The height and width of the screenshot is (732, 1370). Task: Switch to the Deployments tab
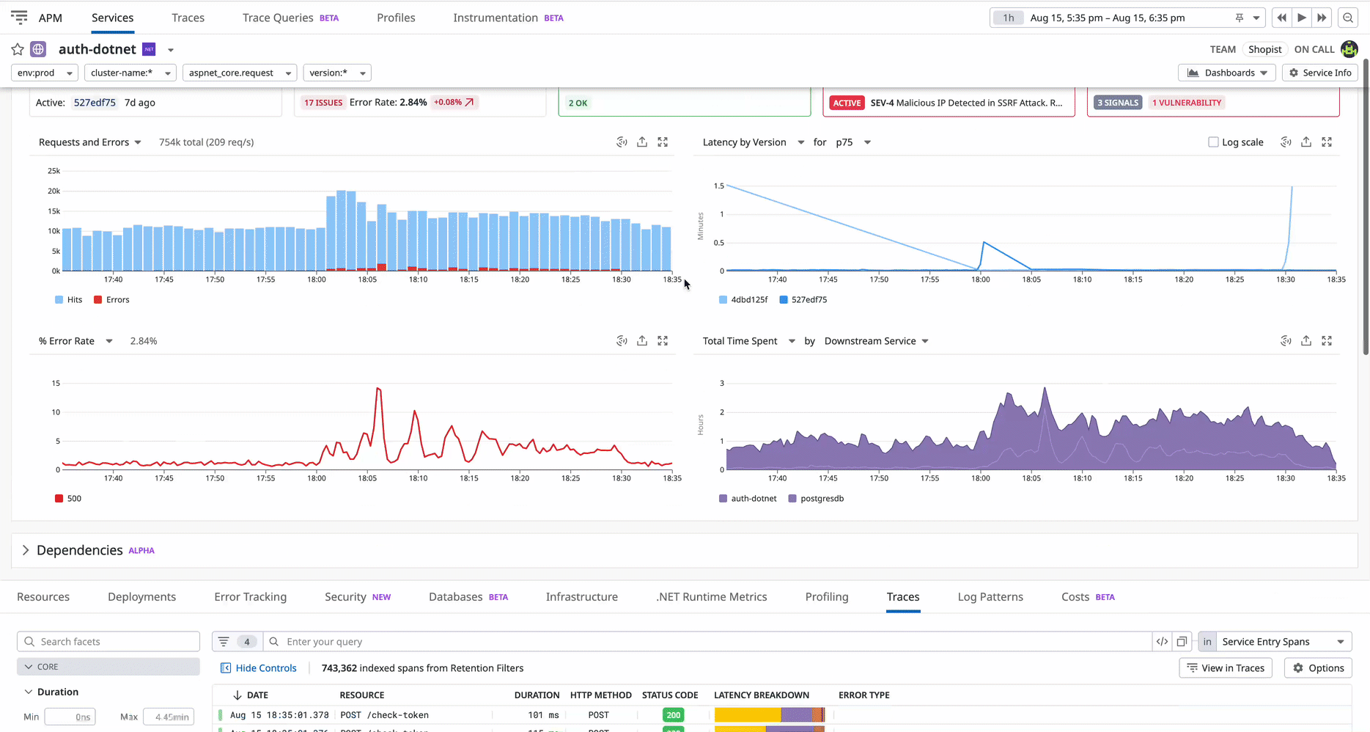point(141,597)
